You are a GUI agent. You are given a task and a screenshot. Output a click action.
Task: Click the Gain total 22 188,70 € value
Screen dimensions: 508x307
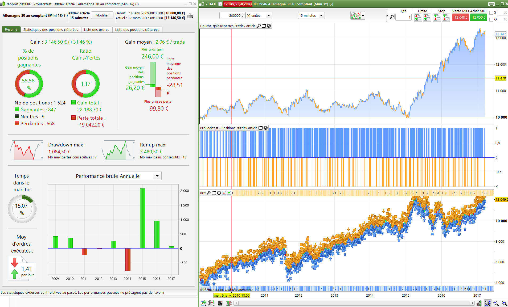(x=90, y=110)
